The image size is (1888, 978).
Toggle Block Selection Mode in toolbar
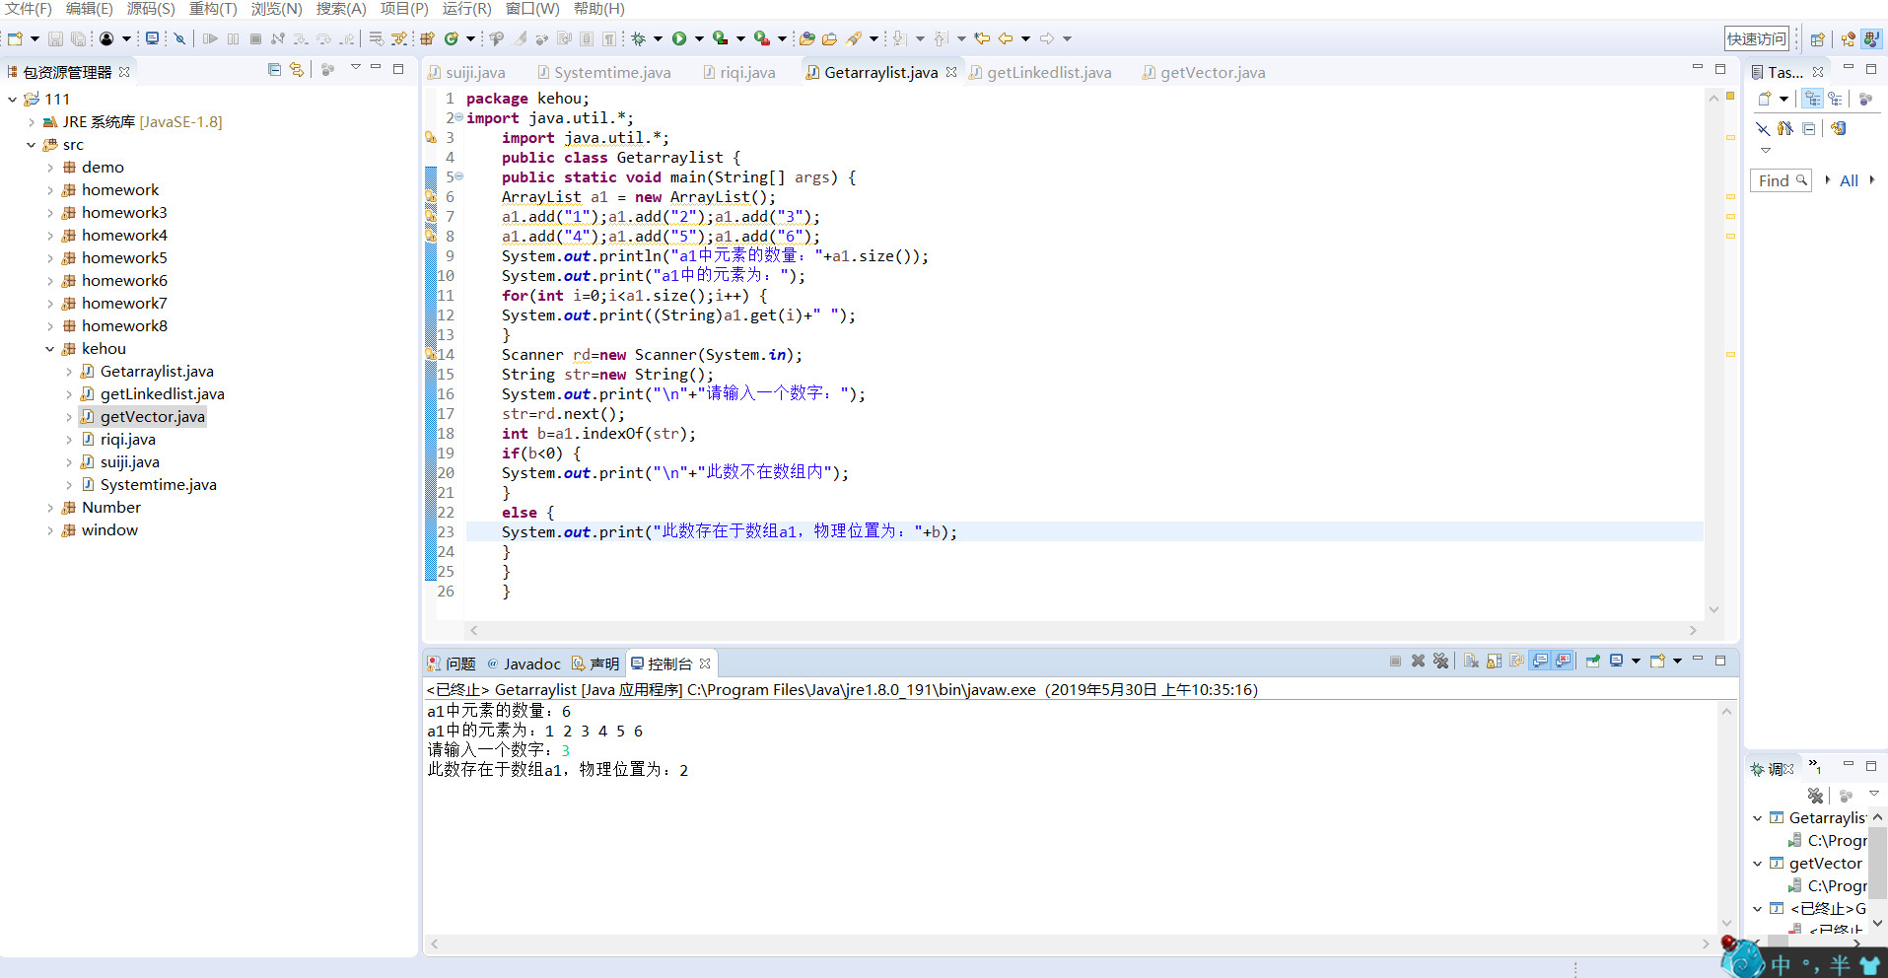[x=587, y=38]
